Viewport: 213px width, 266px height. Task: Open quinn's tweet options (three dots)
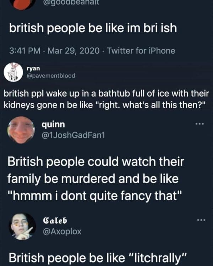pos(200,124)
